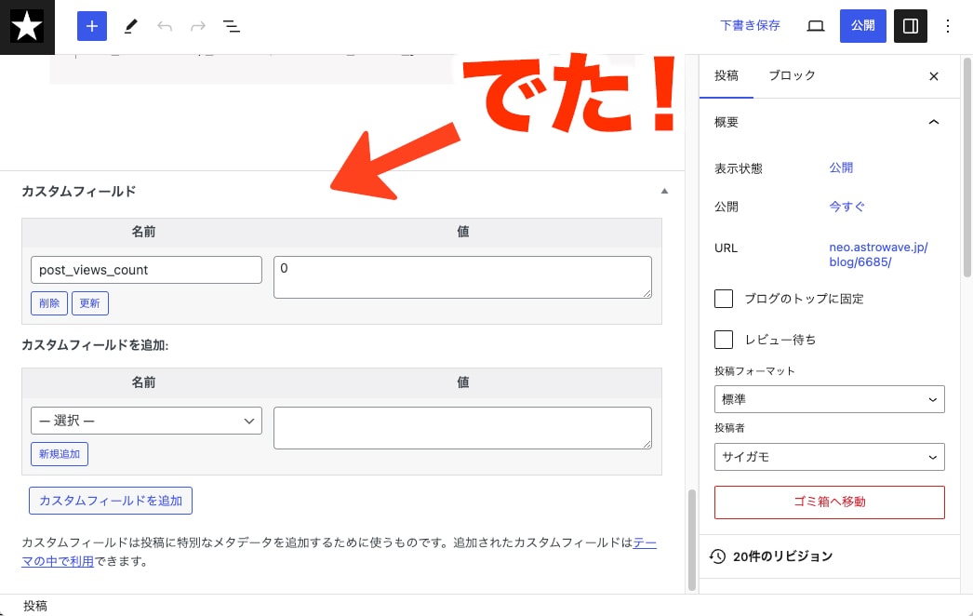Switch to the ブロック tab
973x616 pixels.
pos(792,75)
